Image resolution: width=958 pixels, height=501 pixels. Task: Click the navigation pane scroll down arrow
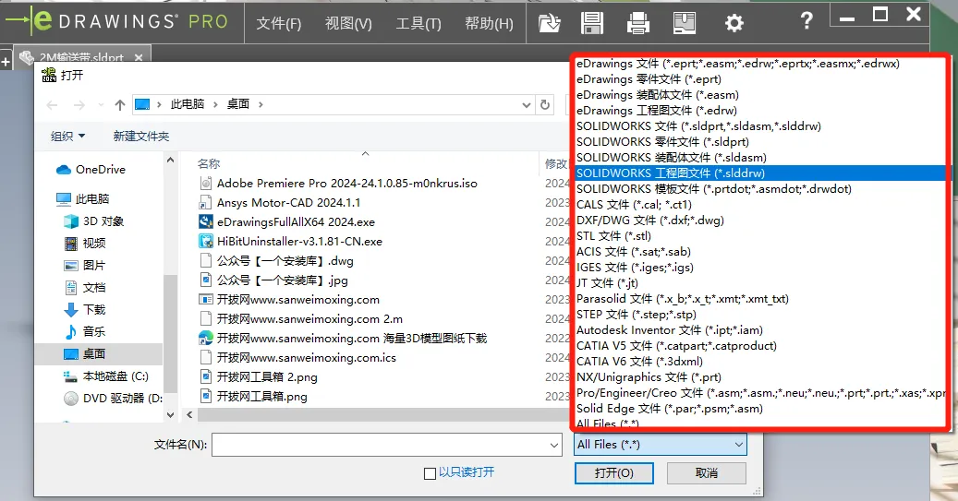171,415
